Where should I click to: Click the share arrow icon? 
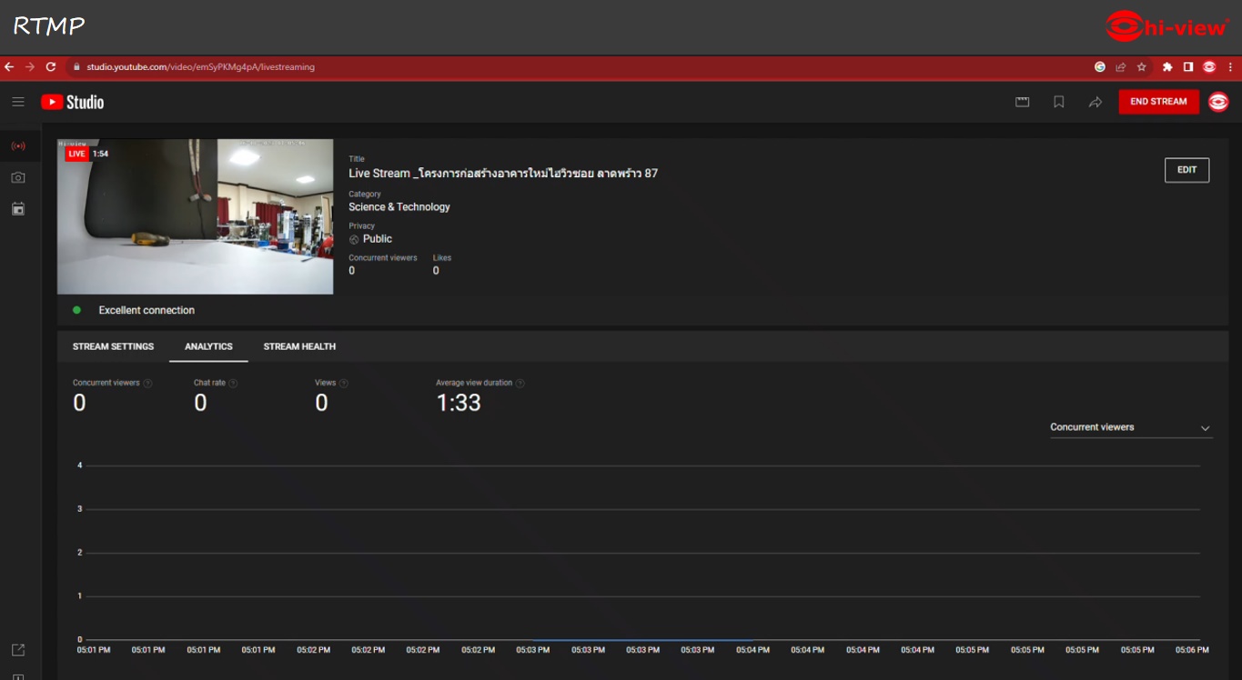click(x=1095, y=102)
